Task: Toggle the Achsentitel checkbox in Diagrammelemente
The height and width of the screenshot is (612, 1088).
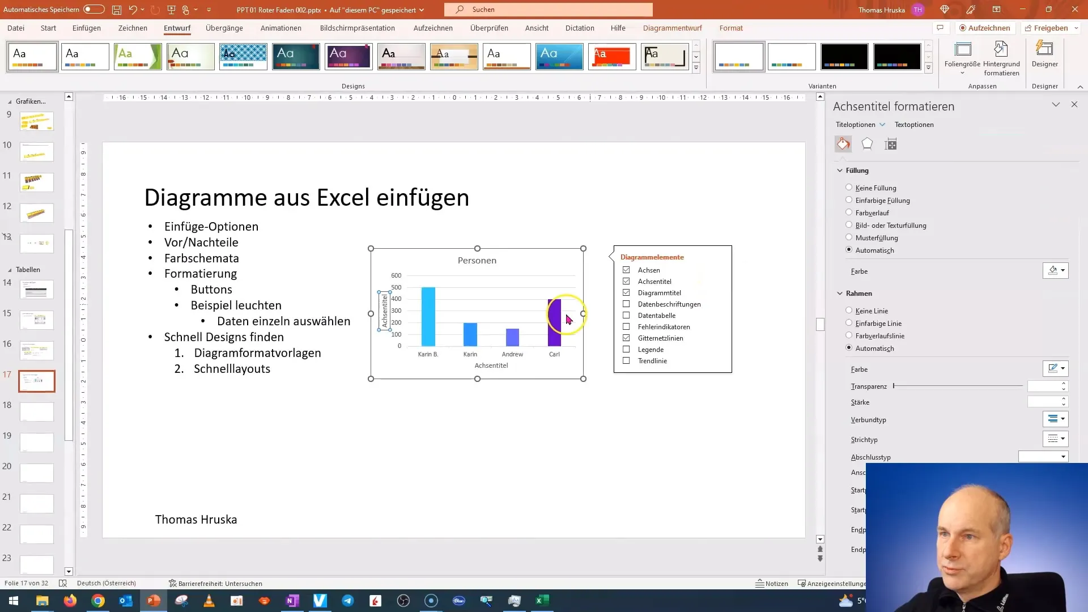Action: pyautogui.click(x=626, y=281)
